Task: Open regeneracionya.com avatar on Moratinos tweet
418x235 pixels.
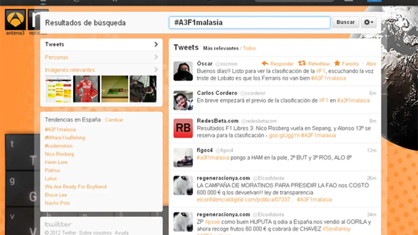Action: pos(183,185)
